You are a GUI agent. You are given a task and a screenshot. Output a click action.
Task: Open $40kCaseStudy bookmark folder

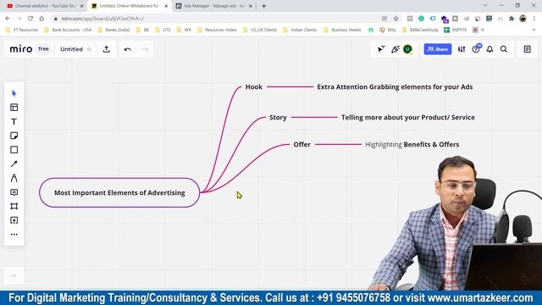point(420,30)
